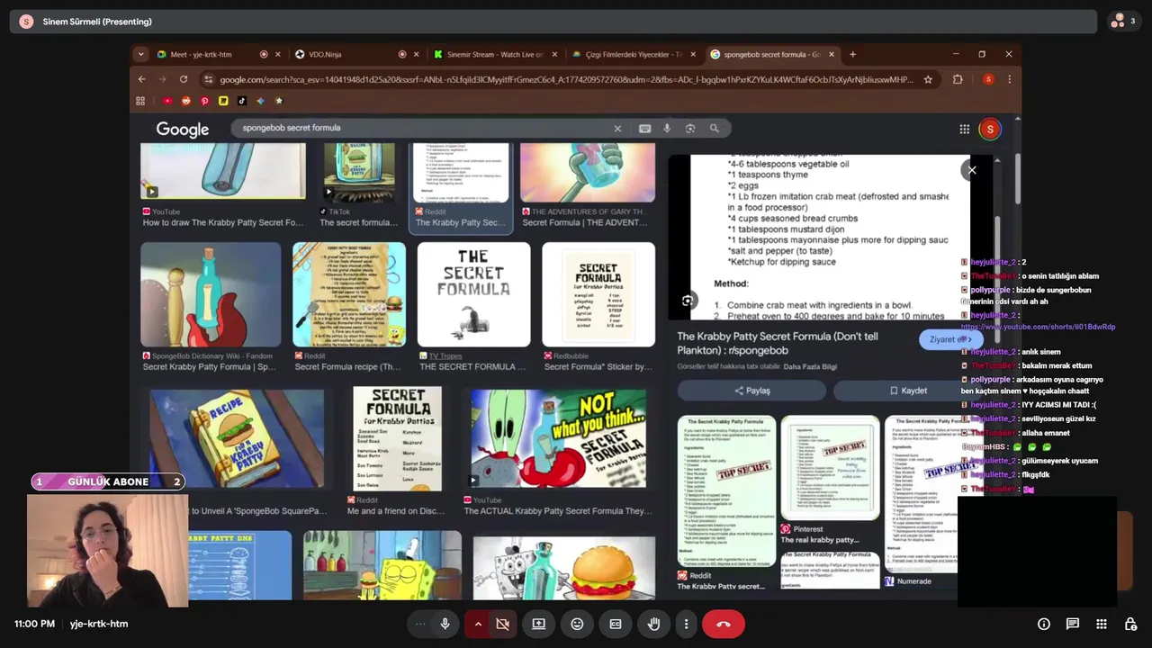The image size is (1152, 648).
Task: Click the 'How to draw The Krabby Patty' result
Action: 222,222
